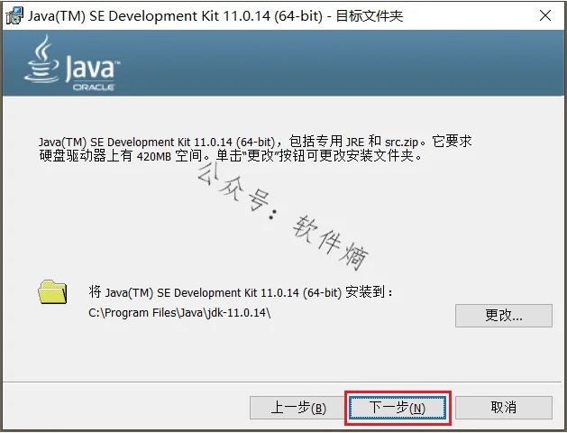Screen dimensions: 567x433
Task: Cancel installation with 取消 button
Action: click(x=503, y=408)
